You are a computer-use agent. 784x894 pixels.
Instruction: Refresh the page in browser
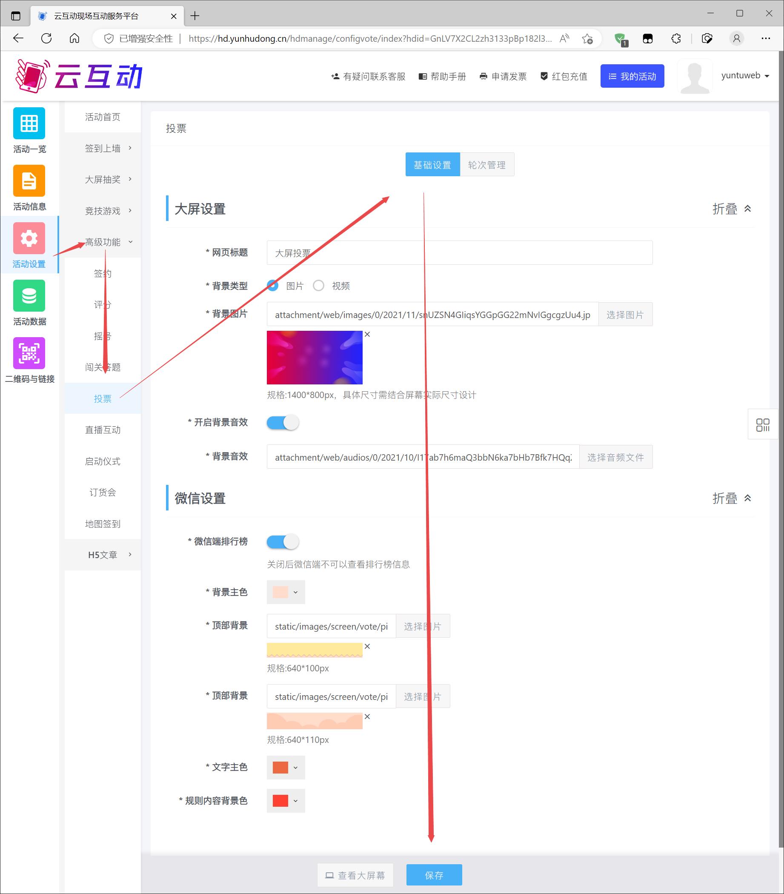point(46,38)
